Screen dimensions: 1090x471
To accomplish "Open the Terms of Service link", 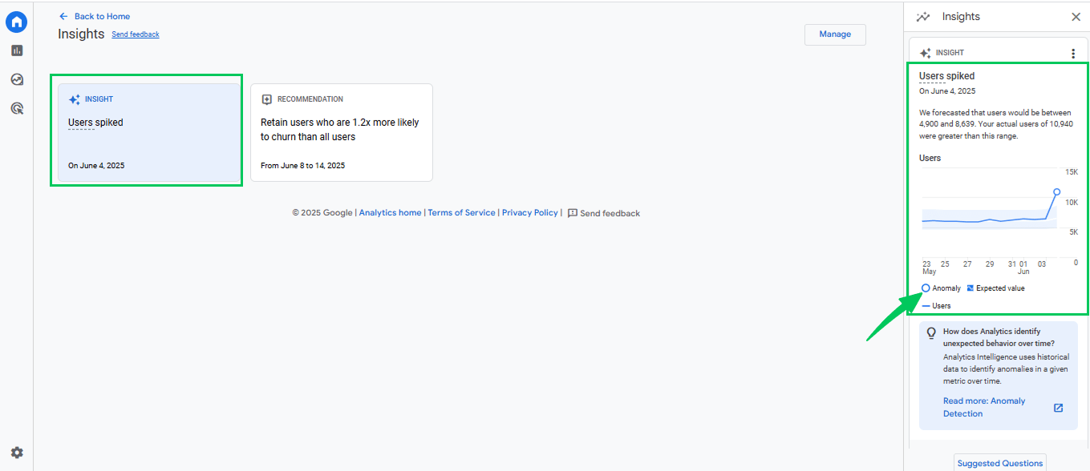I will point(461,213).
